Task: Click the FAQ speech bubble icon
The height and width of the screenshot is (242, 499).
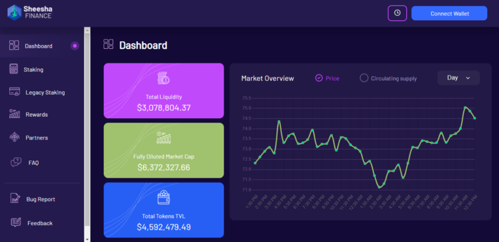Action: pos(16,162)
